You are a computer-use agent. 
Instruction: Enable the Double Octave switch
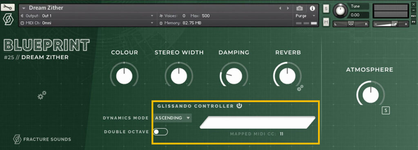pyautogui.click(x=160, y=132)
